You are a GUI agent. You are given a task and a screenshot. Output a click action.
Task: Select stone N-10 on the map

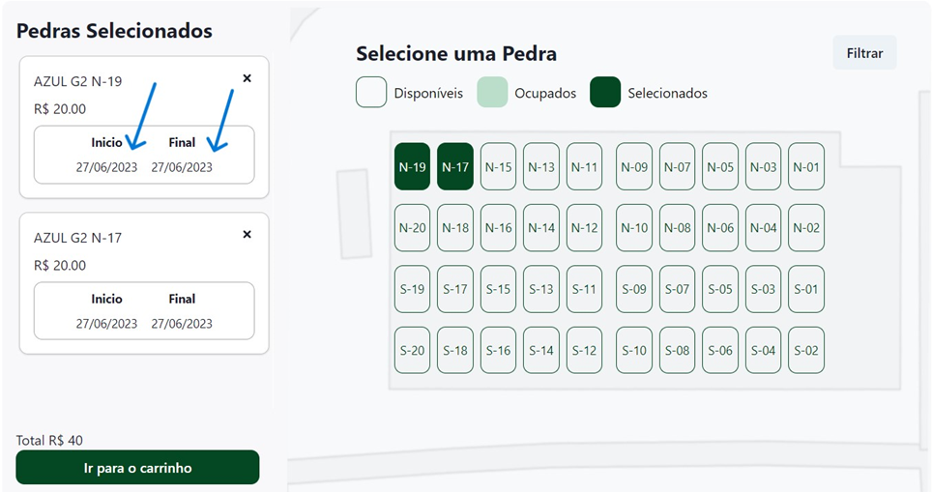coord(634,228)
